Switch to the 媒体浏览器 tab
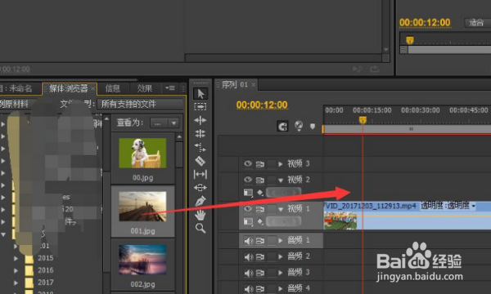491x294 pixels. click(x=68, y=89)
